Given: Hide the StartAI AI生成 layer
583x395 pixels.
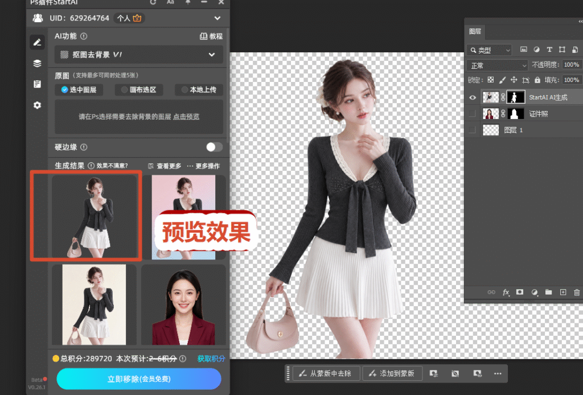Looking at the screenshot, I should (473, 97).
